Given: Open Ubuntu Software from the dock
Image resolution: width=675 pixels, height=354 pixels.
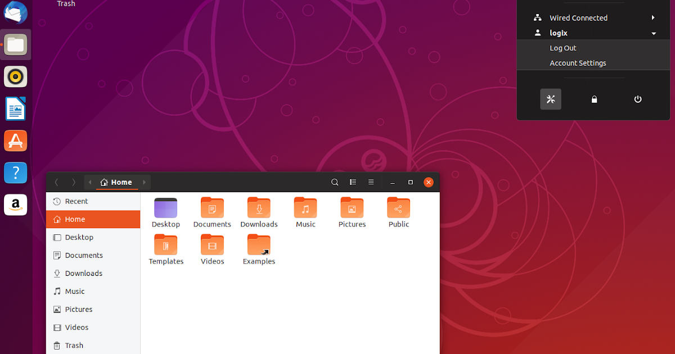Looking at the screenshot, I should [15, 140].
